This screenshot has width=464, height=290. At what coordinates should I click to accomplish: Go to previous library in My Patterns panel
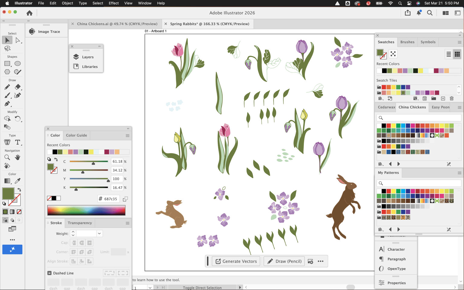tap(390, 230)
